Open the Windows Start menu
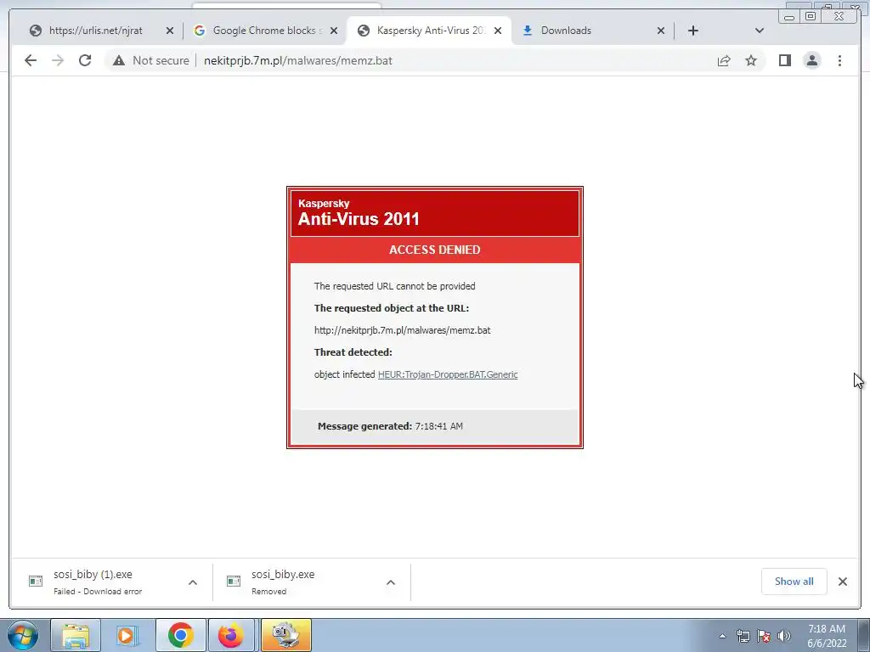870x652 pixels. click(x=23, y=635)
